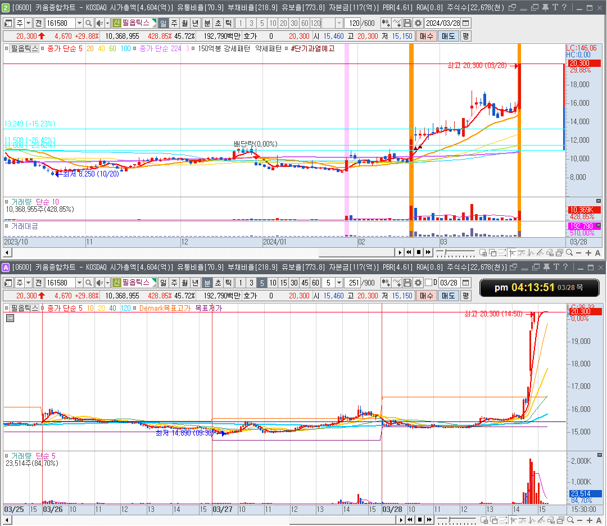Toggle #단기과열예고 legend box
Viewport: 607px width, 526px height.
[x=287, y=48]
